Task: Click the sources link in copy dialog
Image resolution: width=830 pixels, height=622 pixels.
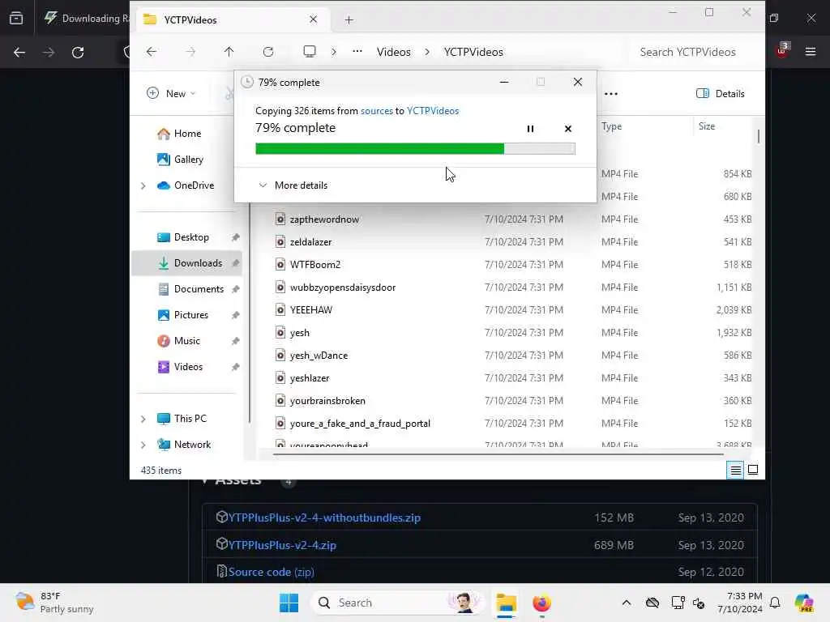Action: 377,111
